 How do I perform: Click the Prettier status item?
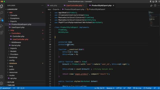click(147, 88)
